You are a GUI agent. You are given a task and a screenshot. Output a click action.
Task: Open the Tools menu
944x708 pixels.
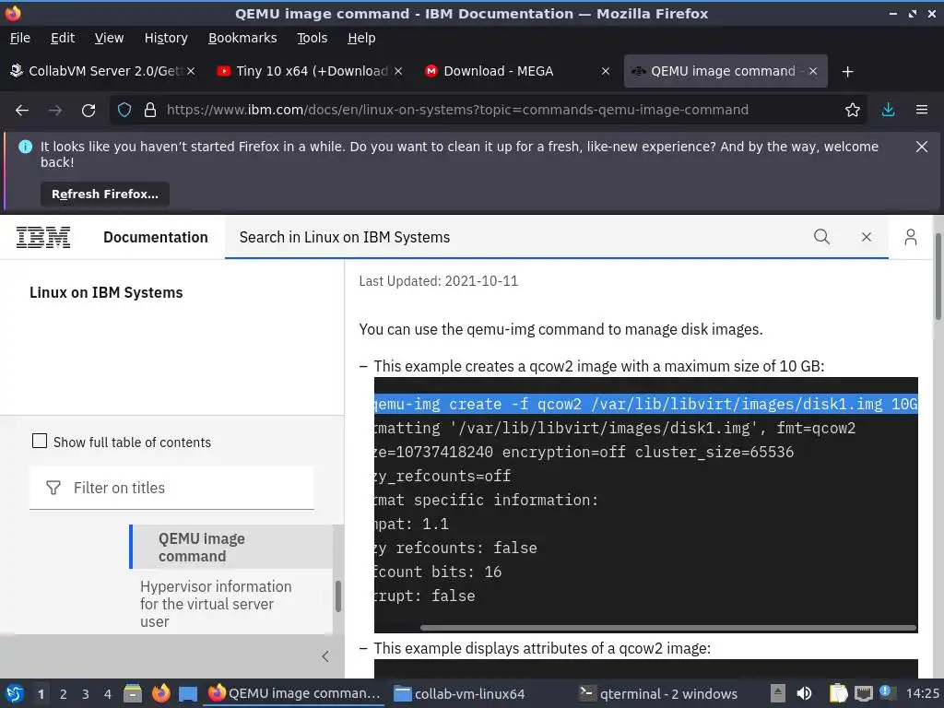312,38
